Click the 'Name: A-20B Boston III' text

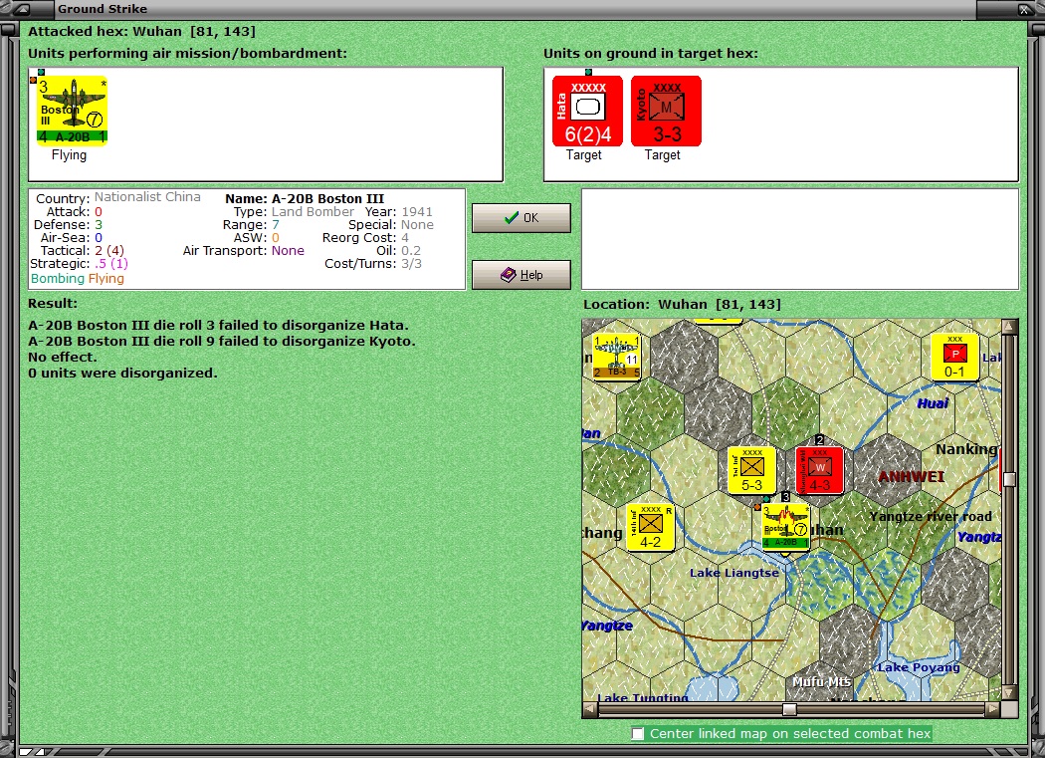pos(305,199)
